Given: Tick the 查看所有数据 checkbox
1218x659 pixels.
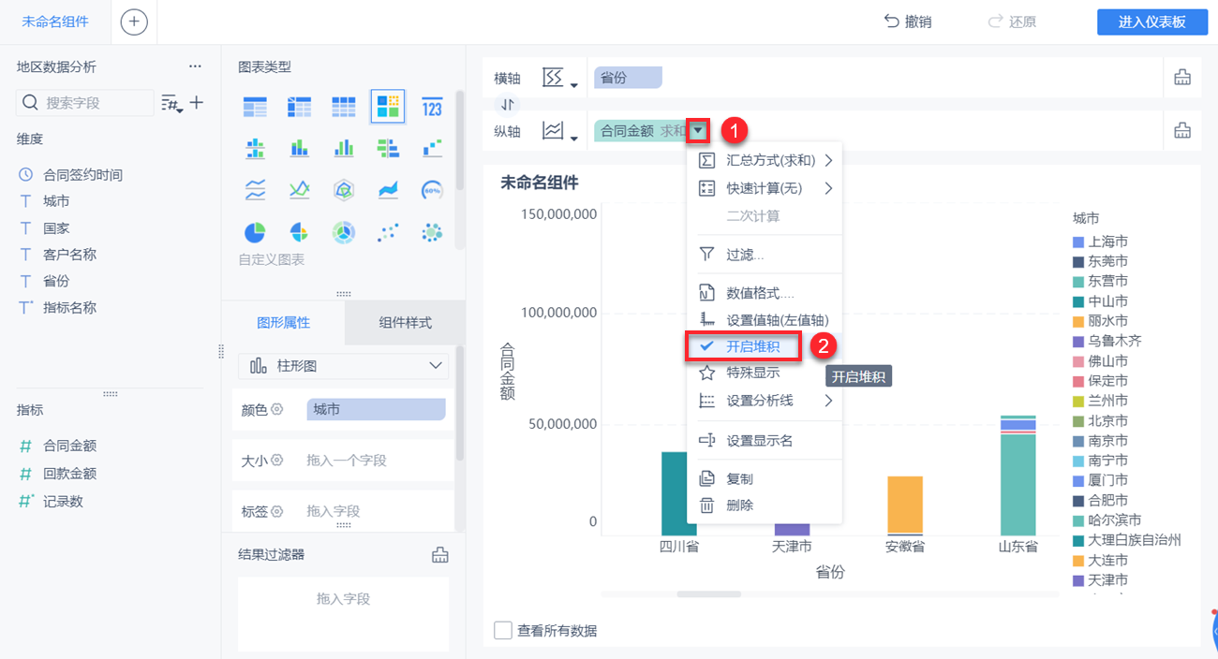Looking at the screenshot, I should [503, 630].
